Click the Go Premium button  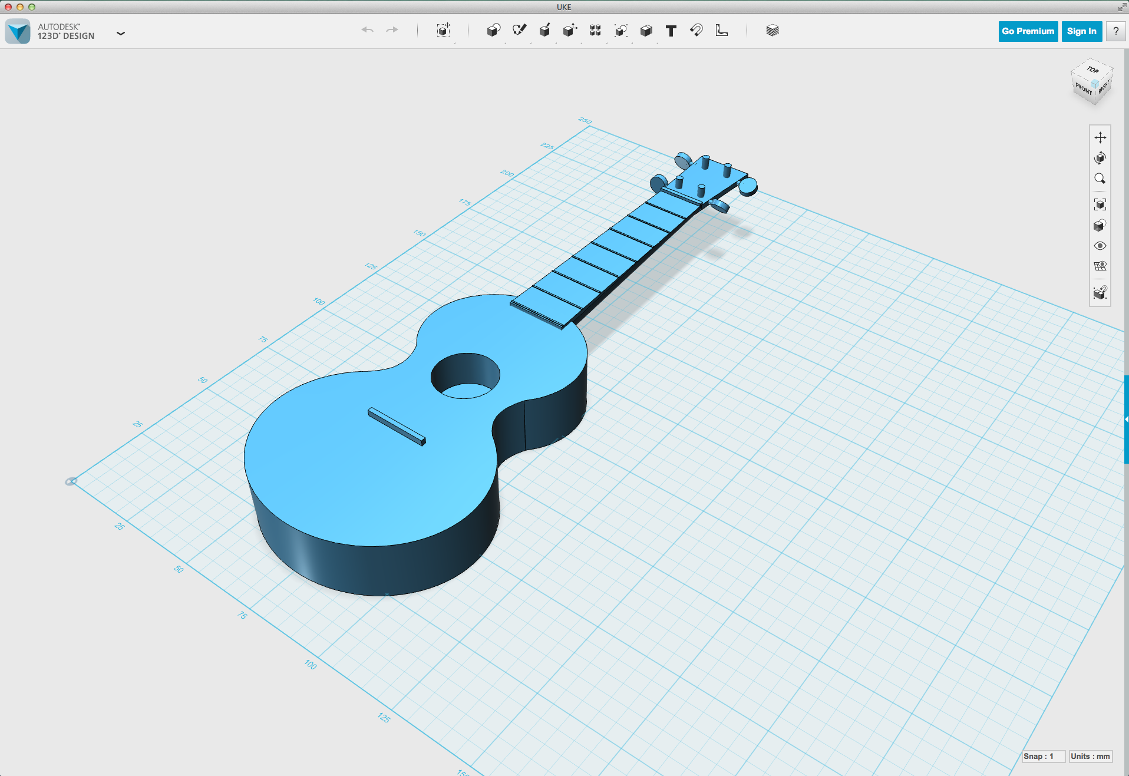click(1028, 31)
